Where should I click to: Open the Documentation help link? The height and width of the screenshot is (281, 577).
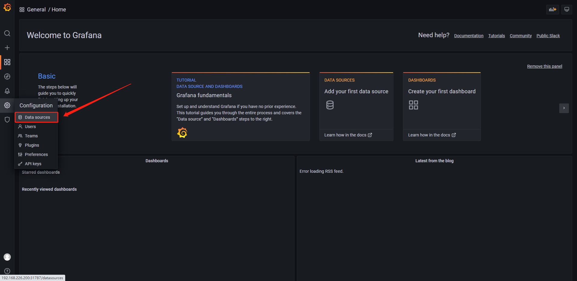click(469, 36)
